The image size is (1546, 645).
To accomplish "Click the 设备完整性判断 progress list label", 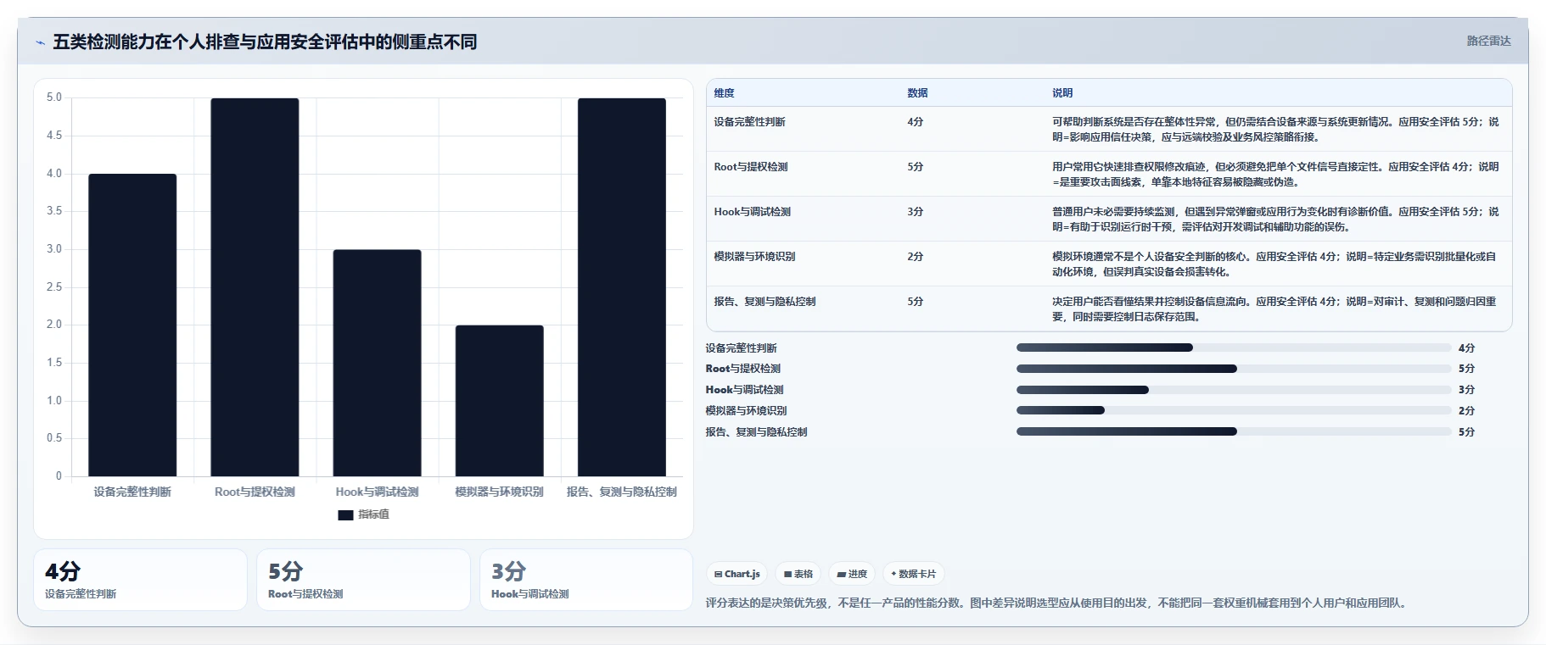I will click(741, 348).
